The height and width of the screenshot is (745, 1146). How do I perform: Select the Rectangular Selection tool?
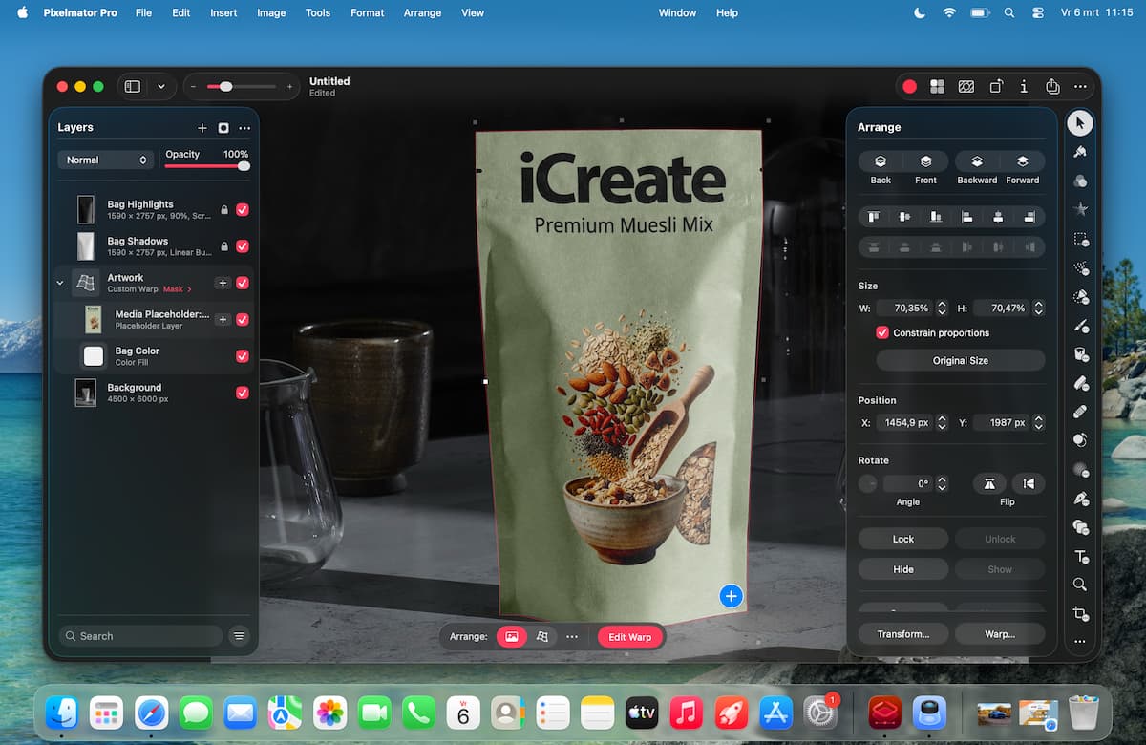1080,239
